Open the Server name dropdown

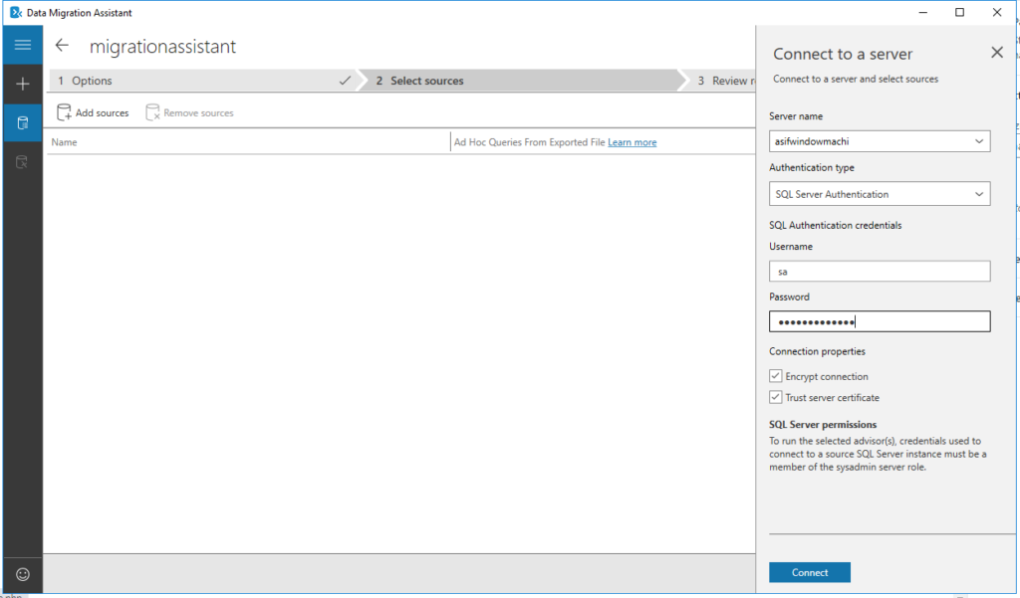coord(978,140)
